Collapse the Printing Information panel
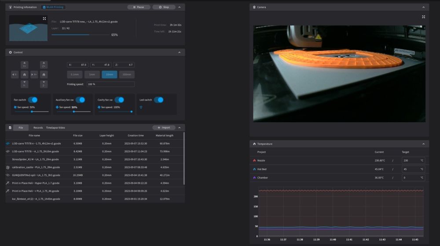 [179, 7]
